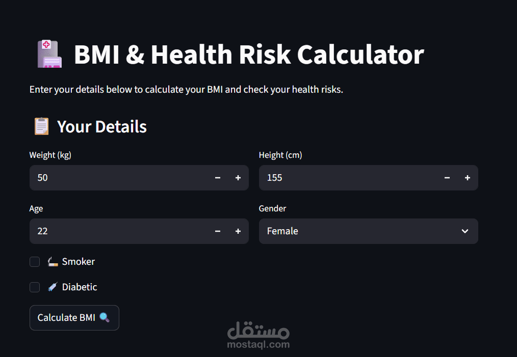This screenshot has height=357, width=517.
Task: Decrease Age using the minus stepper
Action: [218, 231]
